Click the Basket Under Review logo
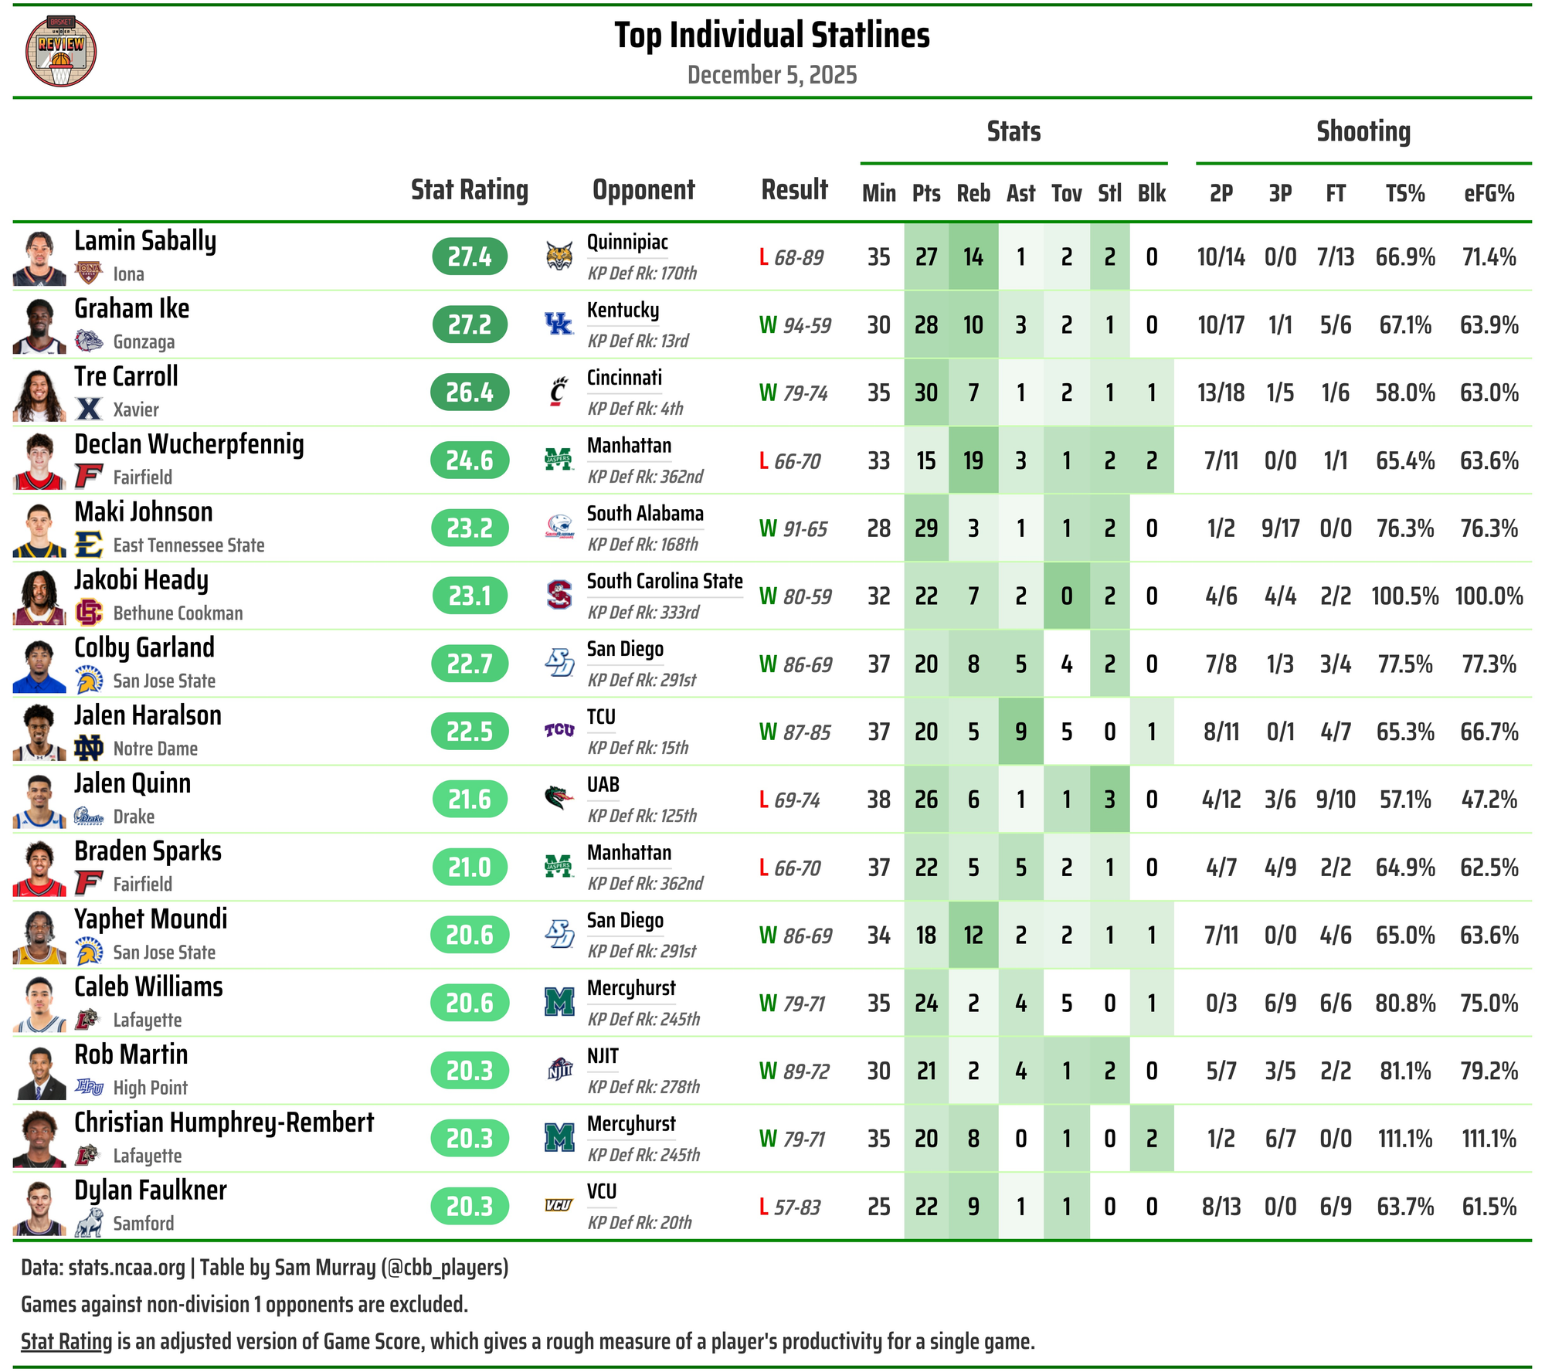 (x=61, y=51)
